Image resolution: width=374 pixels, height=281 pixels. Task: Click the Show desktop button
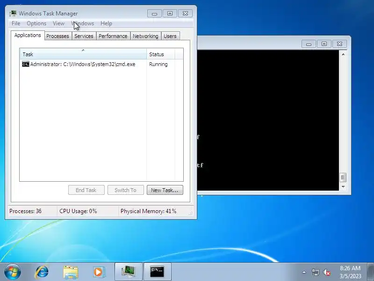371,272
